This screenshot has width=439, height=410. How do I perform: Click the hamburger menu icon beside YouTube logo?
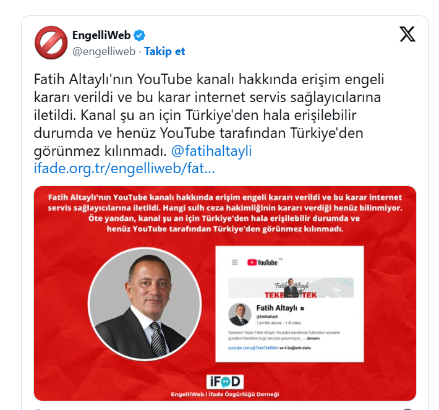tap(234, 262)
